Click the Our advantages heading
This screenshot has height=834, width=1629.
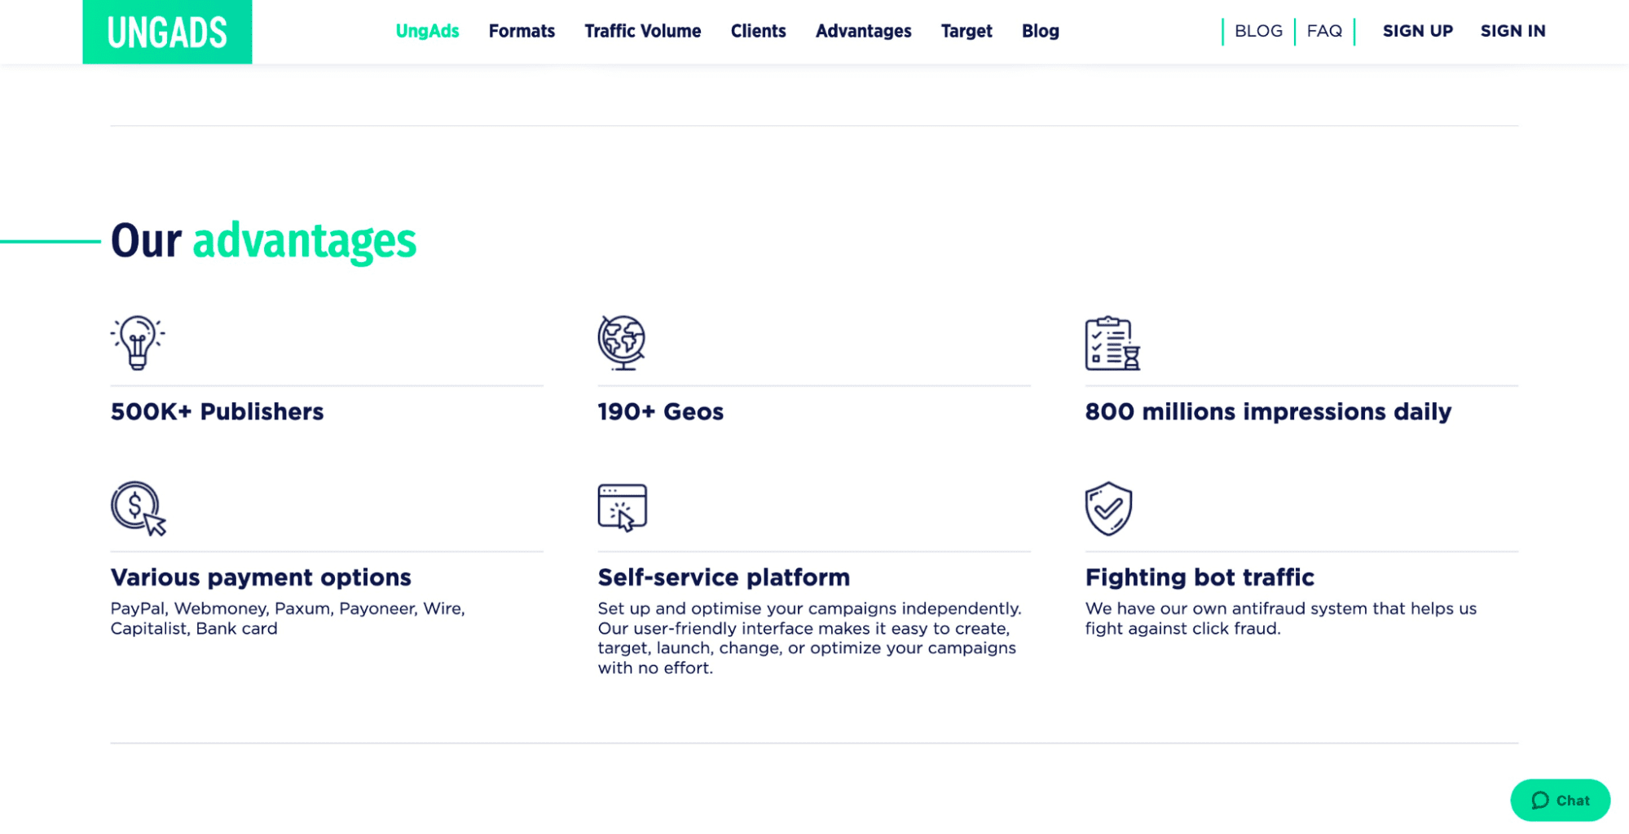pyautogui.click(x=263, y=240)
